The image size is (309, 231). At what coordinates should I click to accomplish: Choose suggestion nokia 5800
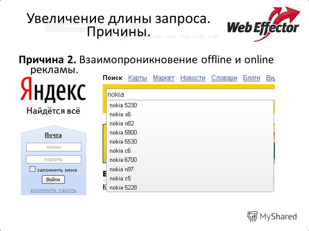tap(190, 133)
